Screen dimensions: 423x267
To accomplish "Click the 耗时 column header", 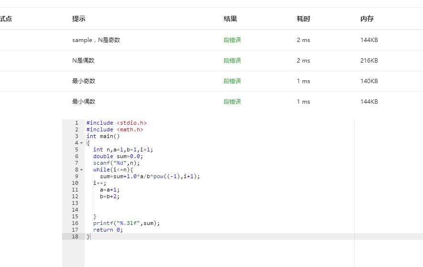I will point(304,19).
